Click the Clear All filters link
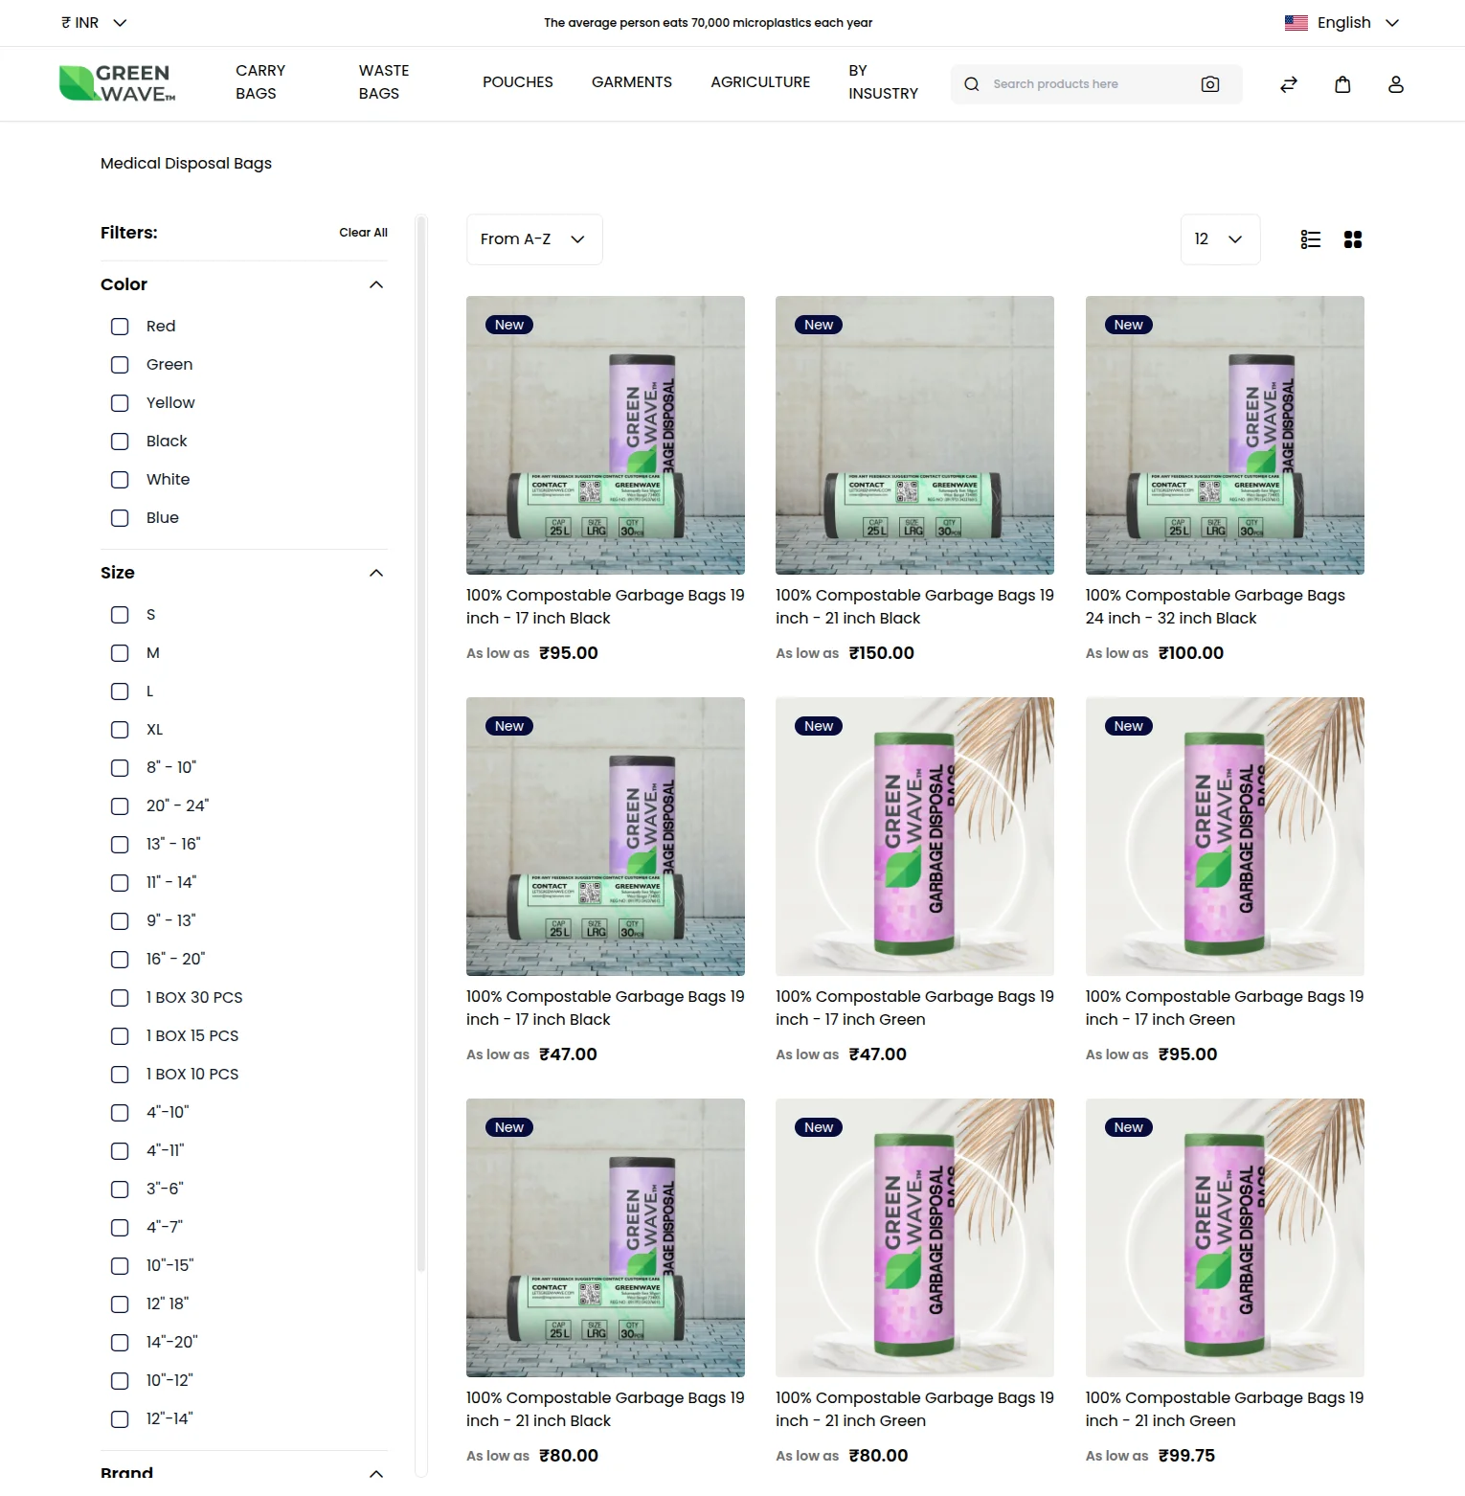The width and height of the screenshot is (1465, 1496). 363,232
